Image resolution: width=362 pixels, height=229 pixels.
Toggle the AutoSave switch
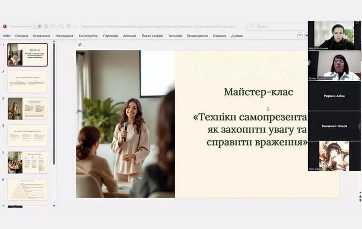click(x=37, y=26)
